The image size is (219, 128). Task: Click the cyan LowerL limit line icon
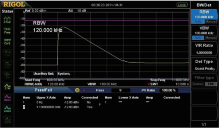[7, 109]
